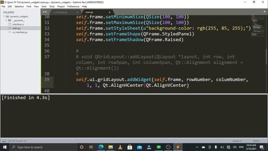Open the Edit menu

point(10,7)
